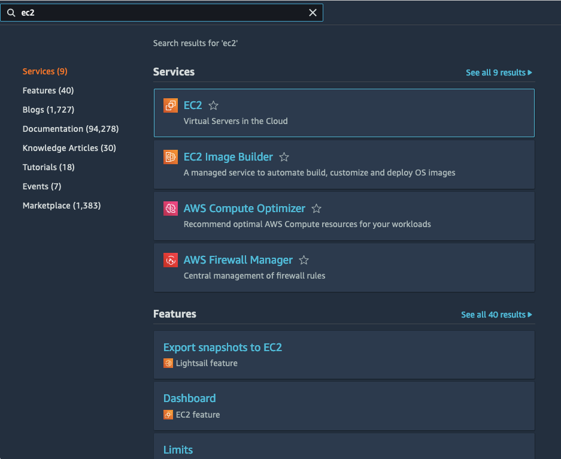561x459 pixels.
Task: Click the Features section heading
Action: click(175, 314)
